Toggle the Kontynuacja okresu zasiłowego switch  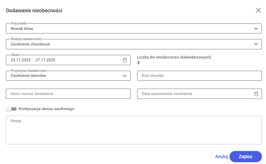pyautogui.click(x=11, y=109)
